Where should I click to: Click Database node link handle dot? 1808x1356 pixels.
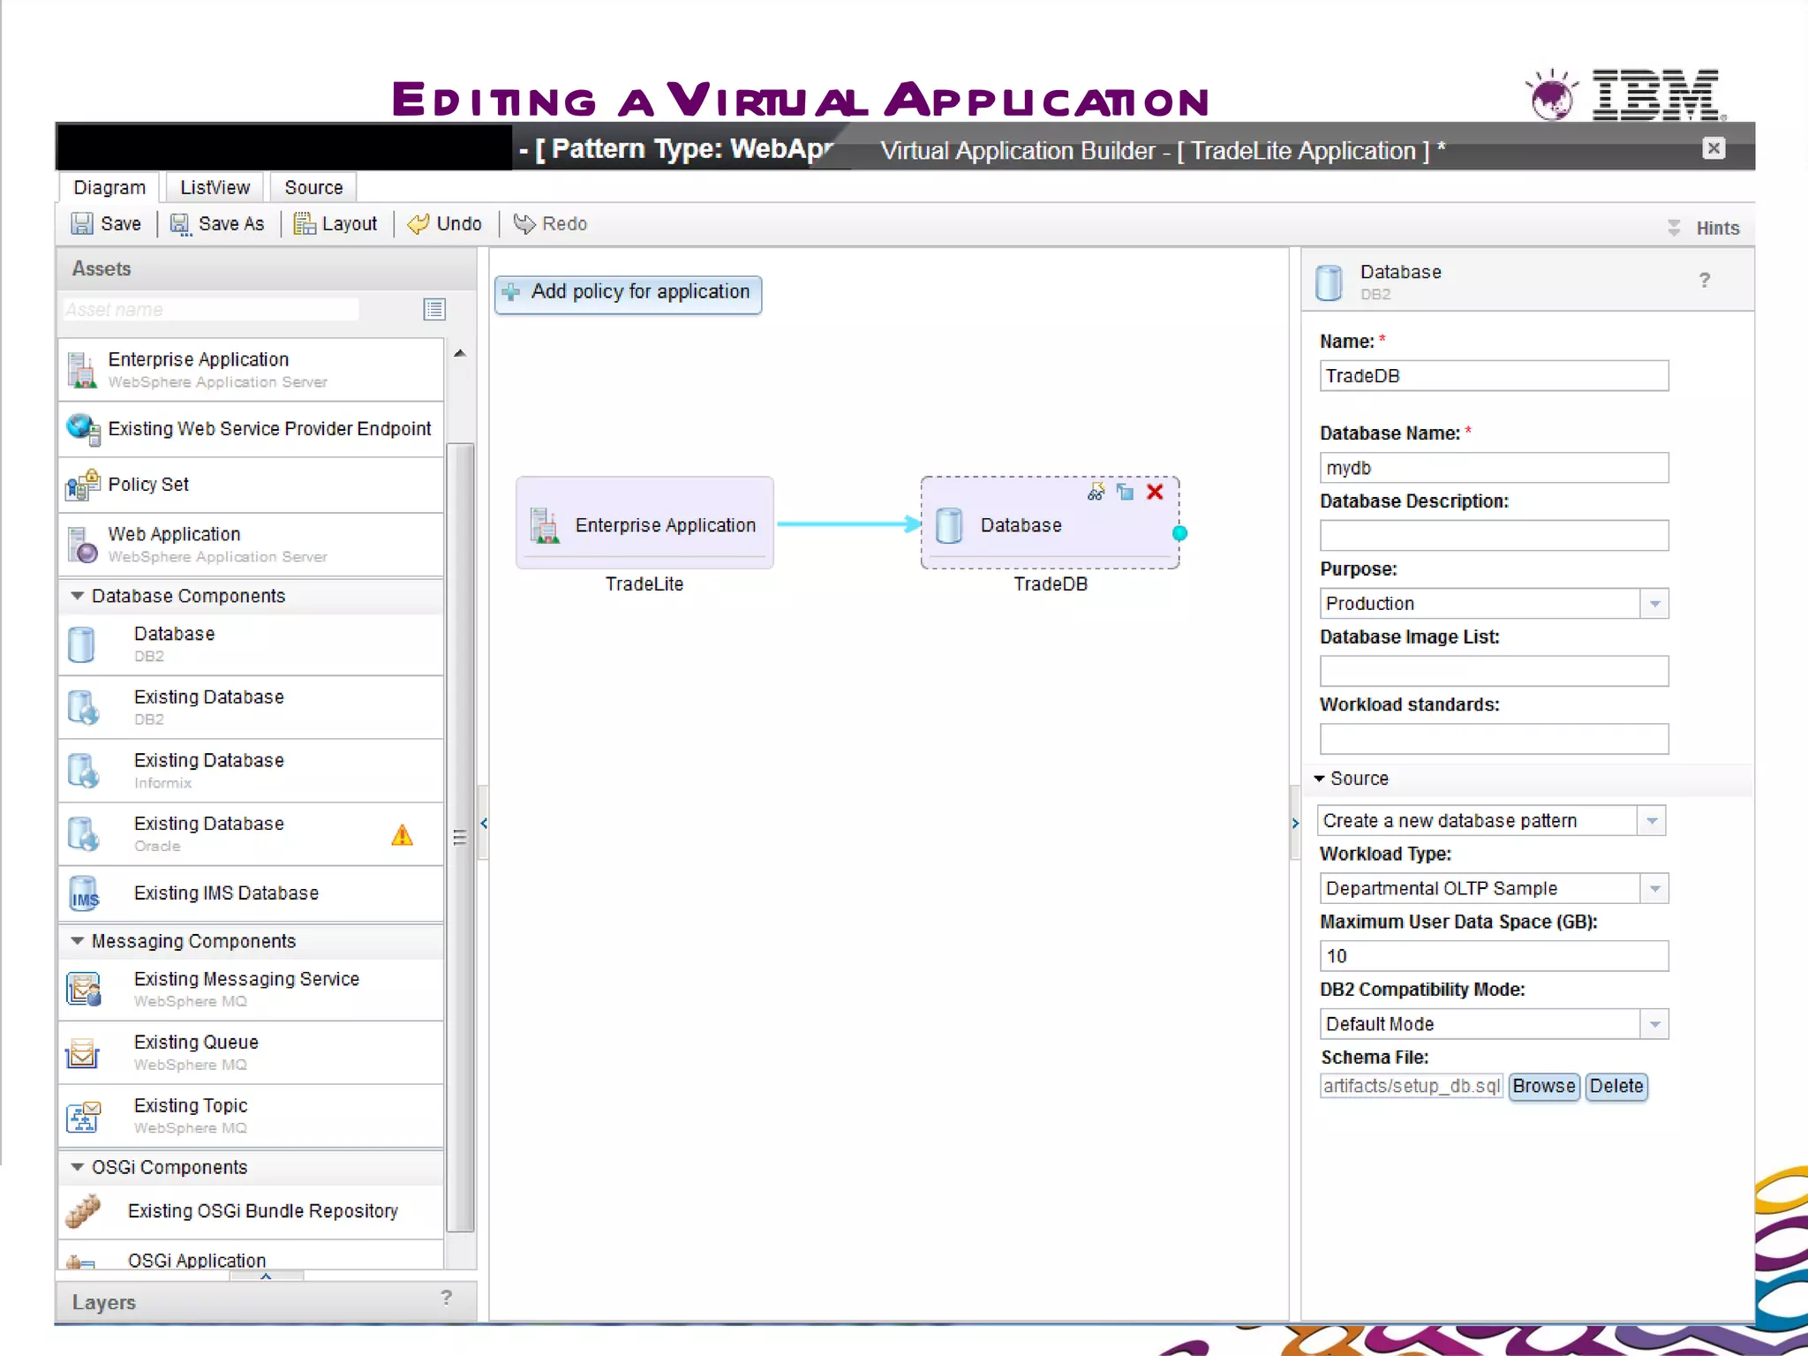coord(1179,533)
